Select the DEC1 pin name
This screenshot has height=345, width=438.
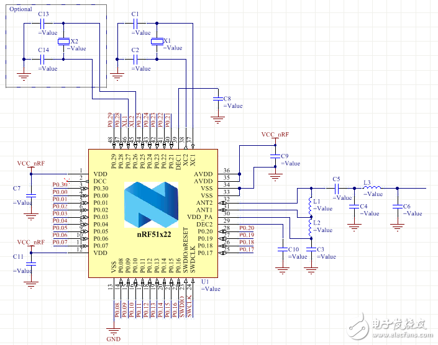click(x=178, y=162)
